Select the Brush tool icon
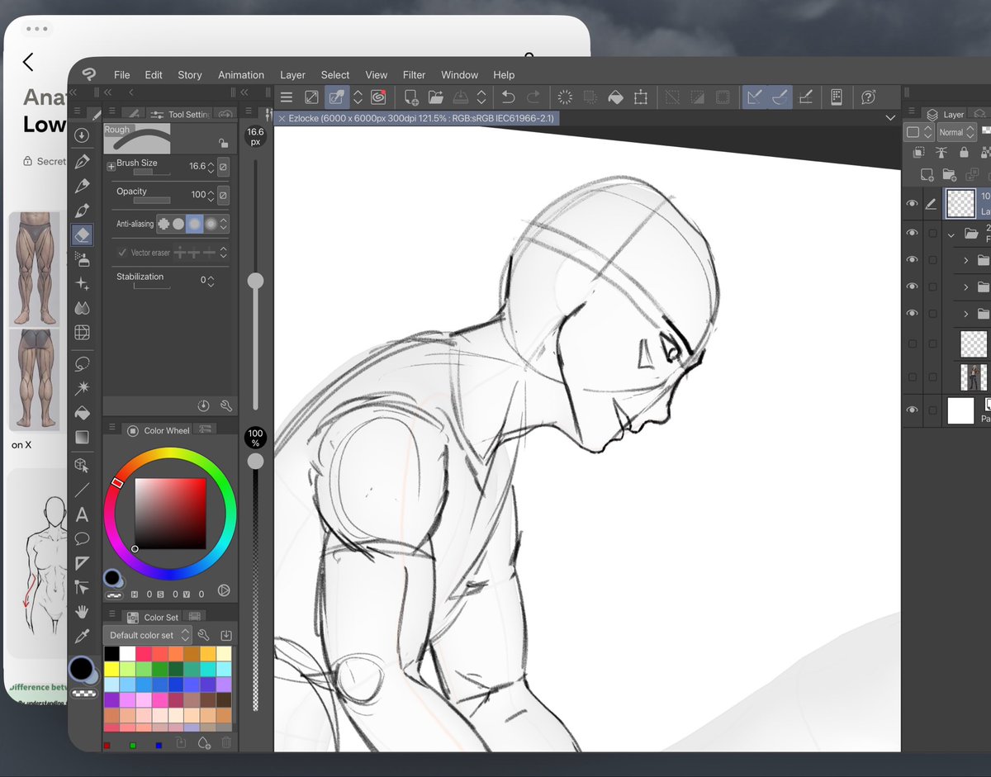This screenshot has height=777, width=991. [82, 211]
